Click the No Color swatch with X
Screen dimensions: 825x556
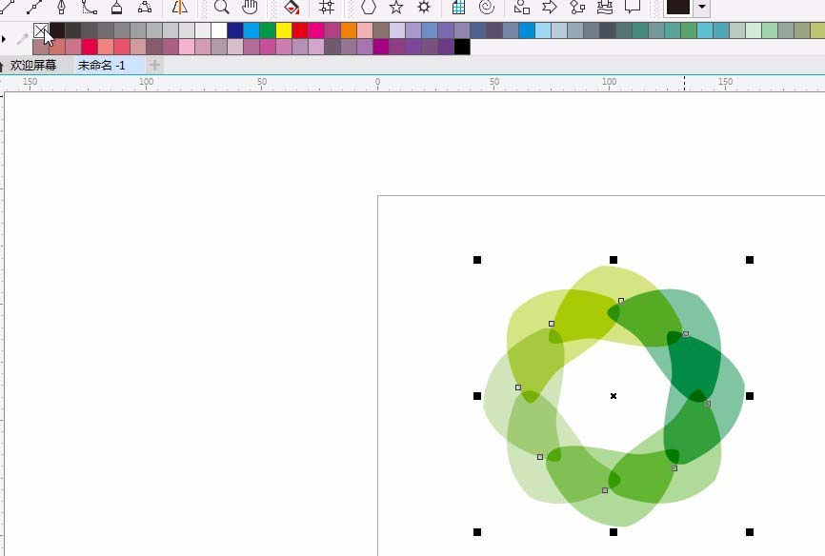click(41, 30)
